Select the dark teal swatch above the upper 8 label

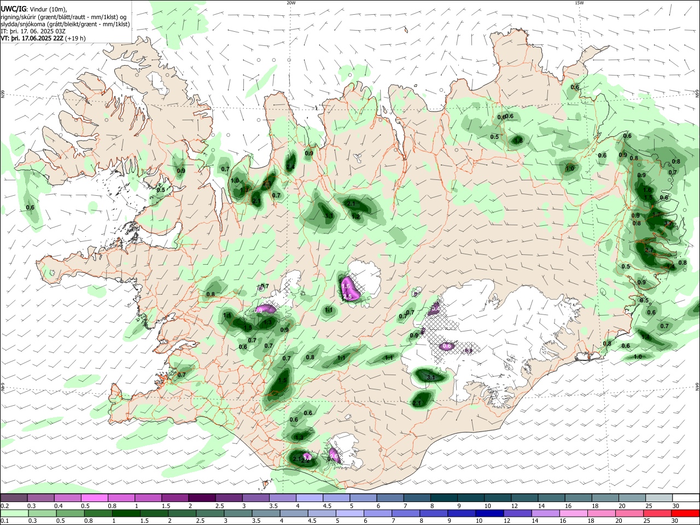pyautogui.click(x=444, y=498)
